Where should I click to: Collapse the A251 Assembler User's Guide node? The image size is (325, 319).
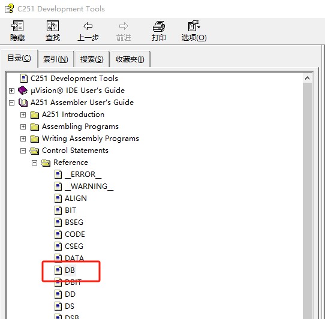[11, 103]
